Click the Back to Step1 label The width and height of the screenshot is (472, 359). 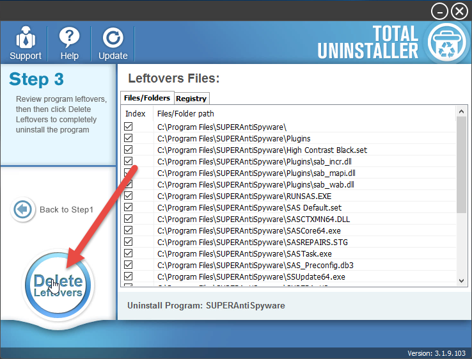click(67, 210)
